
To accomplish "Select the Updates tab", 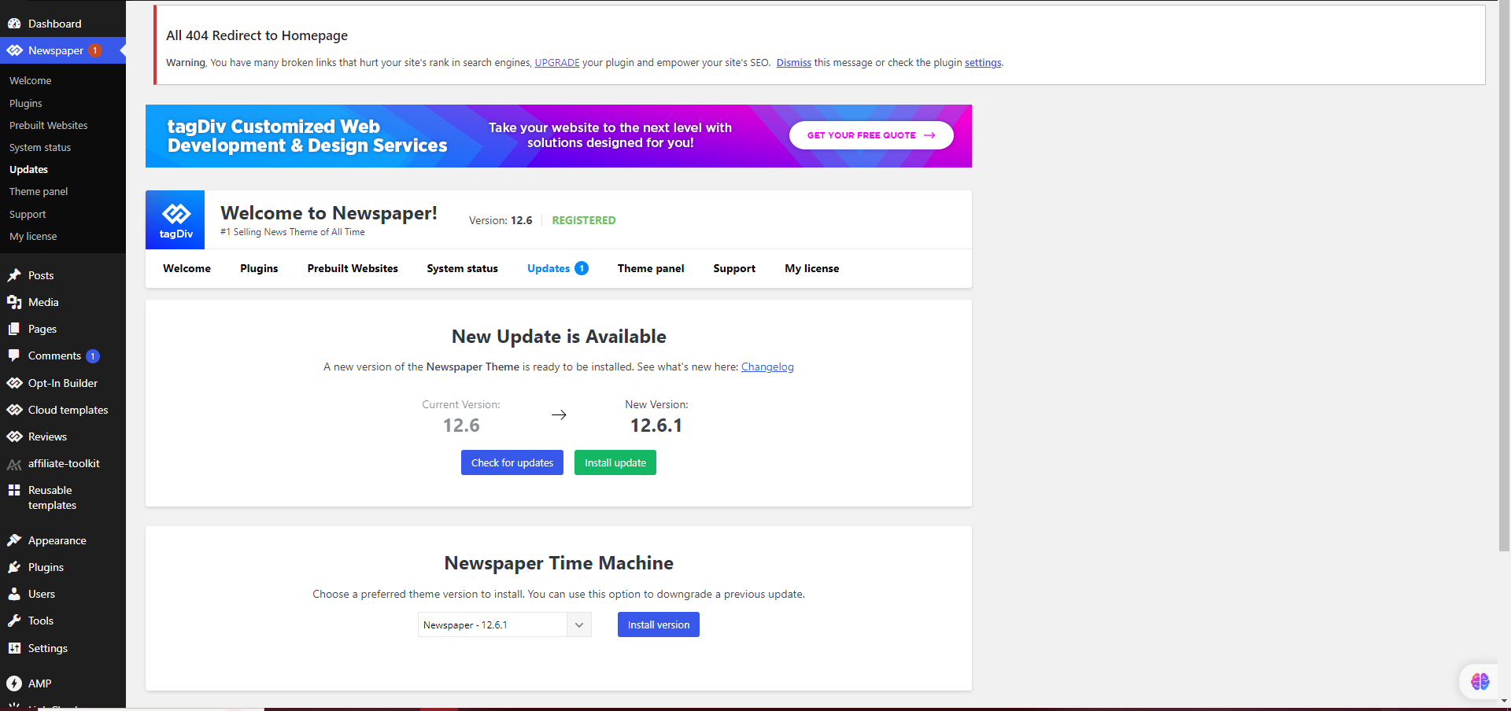I will tap(549, 268).
